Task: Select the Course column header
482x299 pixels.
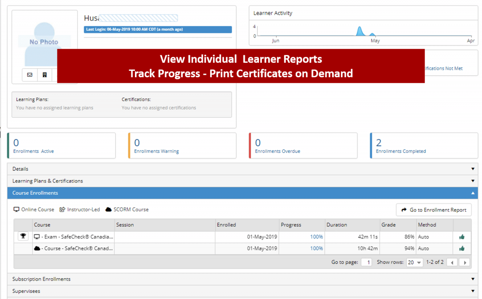Action: coord(42,225)
